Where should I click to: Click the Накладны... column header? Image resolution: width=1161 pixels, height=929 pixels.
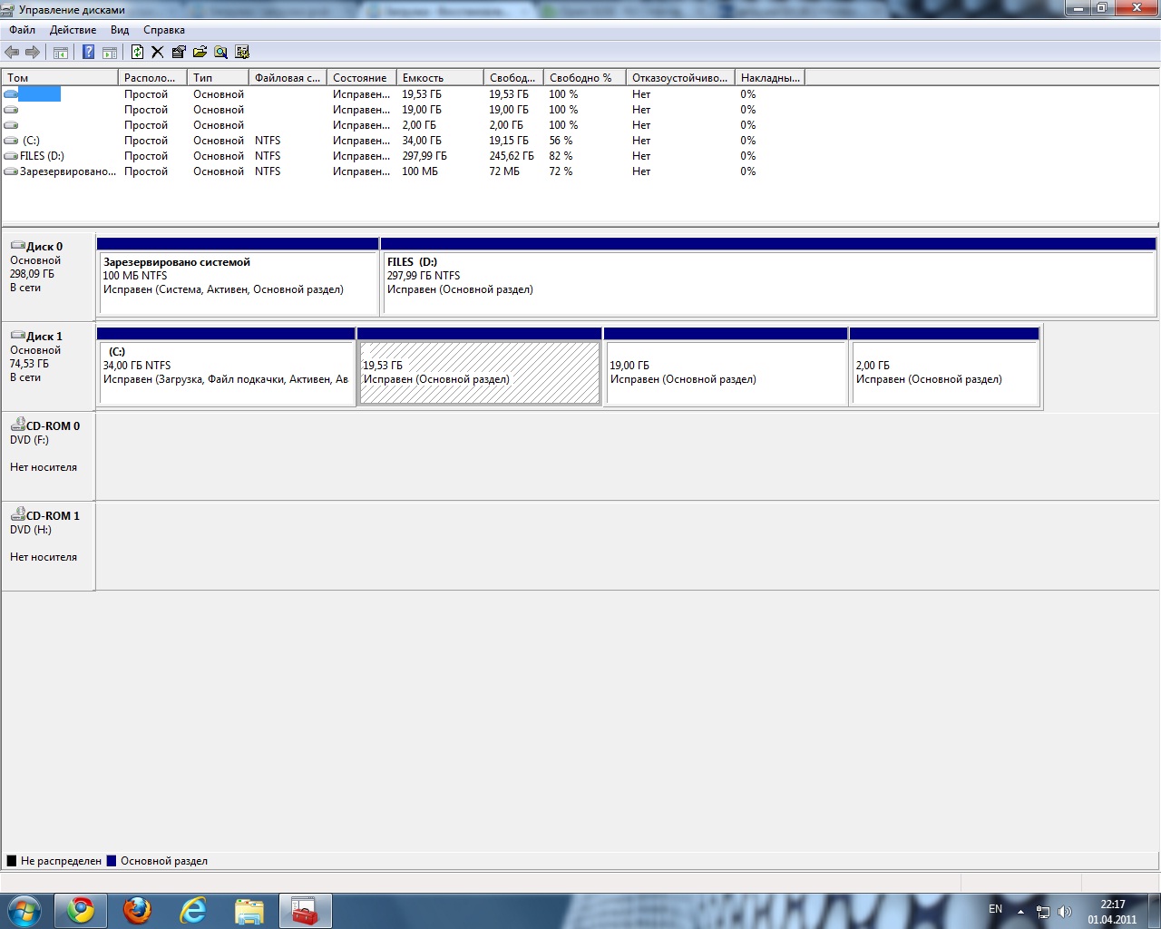click(770, 78)
